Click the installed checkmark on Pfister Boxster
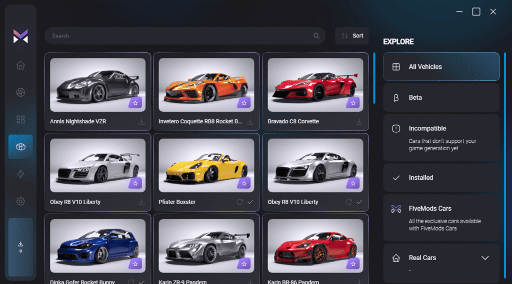Image resolution: width=512 pixels, height=284 pixels. (250, 202)
